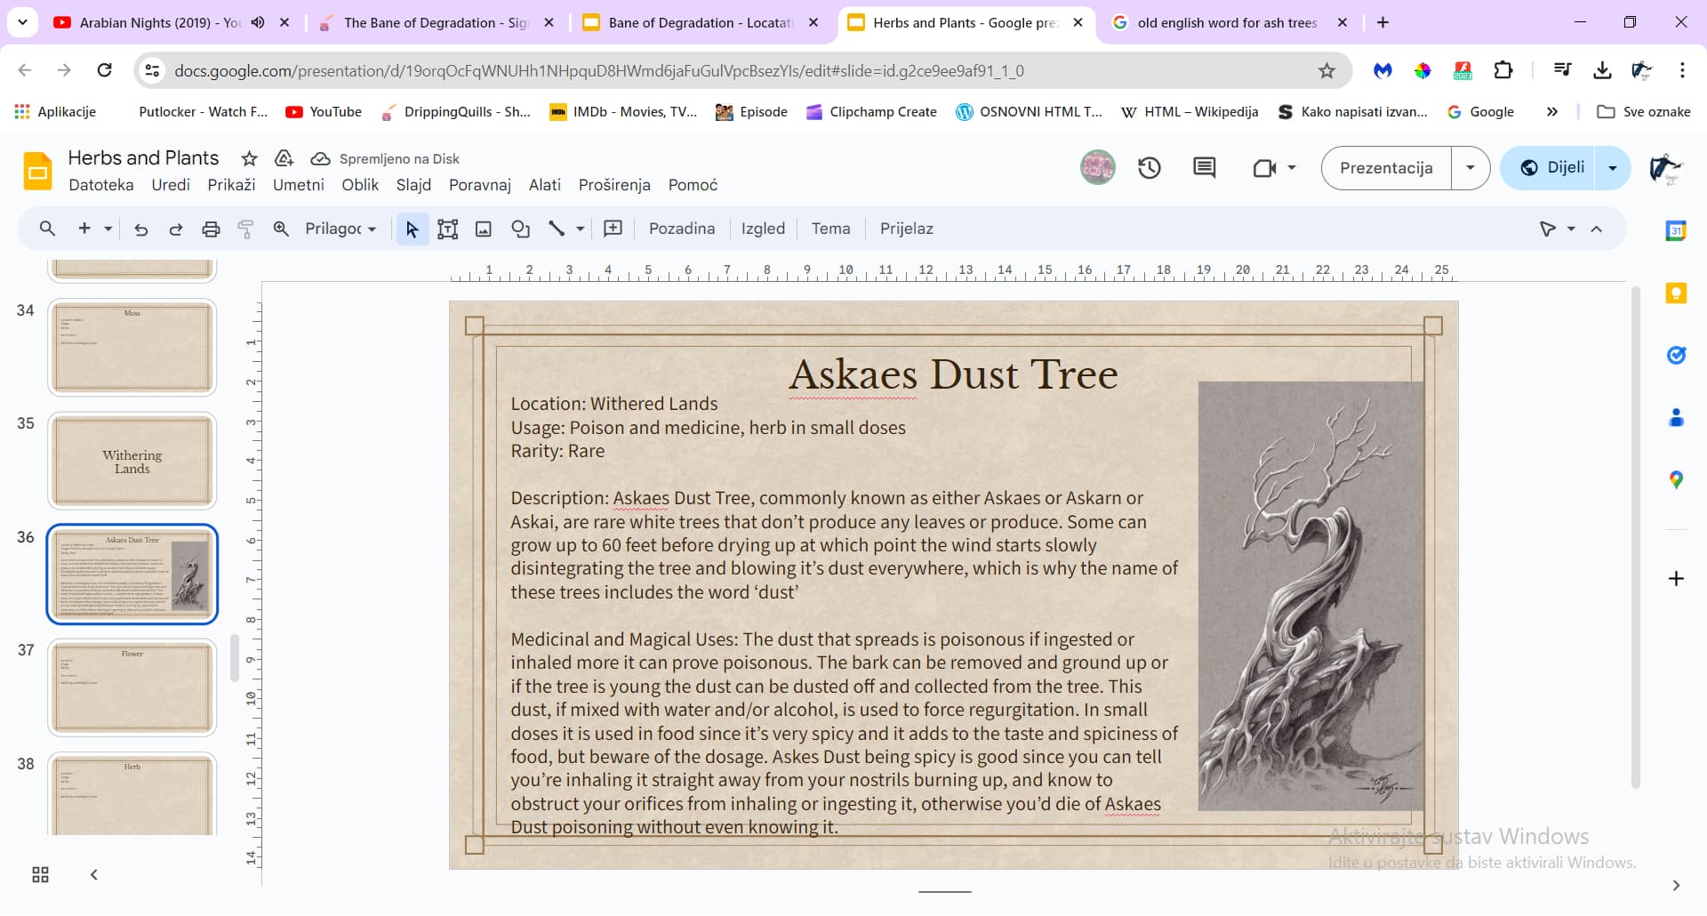Select the Shape tool
The image size is (1707, 916).
(521, 229)
